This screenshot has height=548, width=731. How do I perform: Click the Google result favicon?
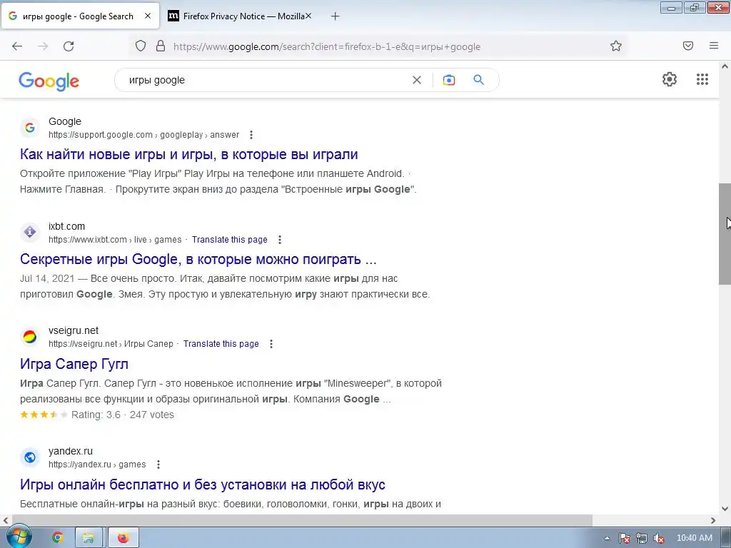[30, 127]
